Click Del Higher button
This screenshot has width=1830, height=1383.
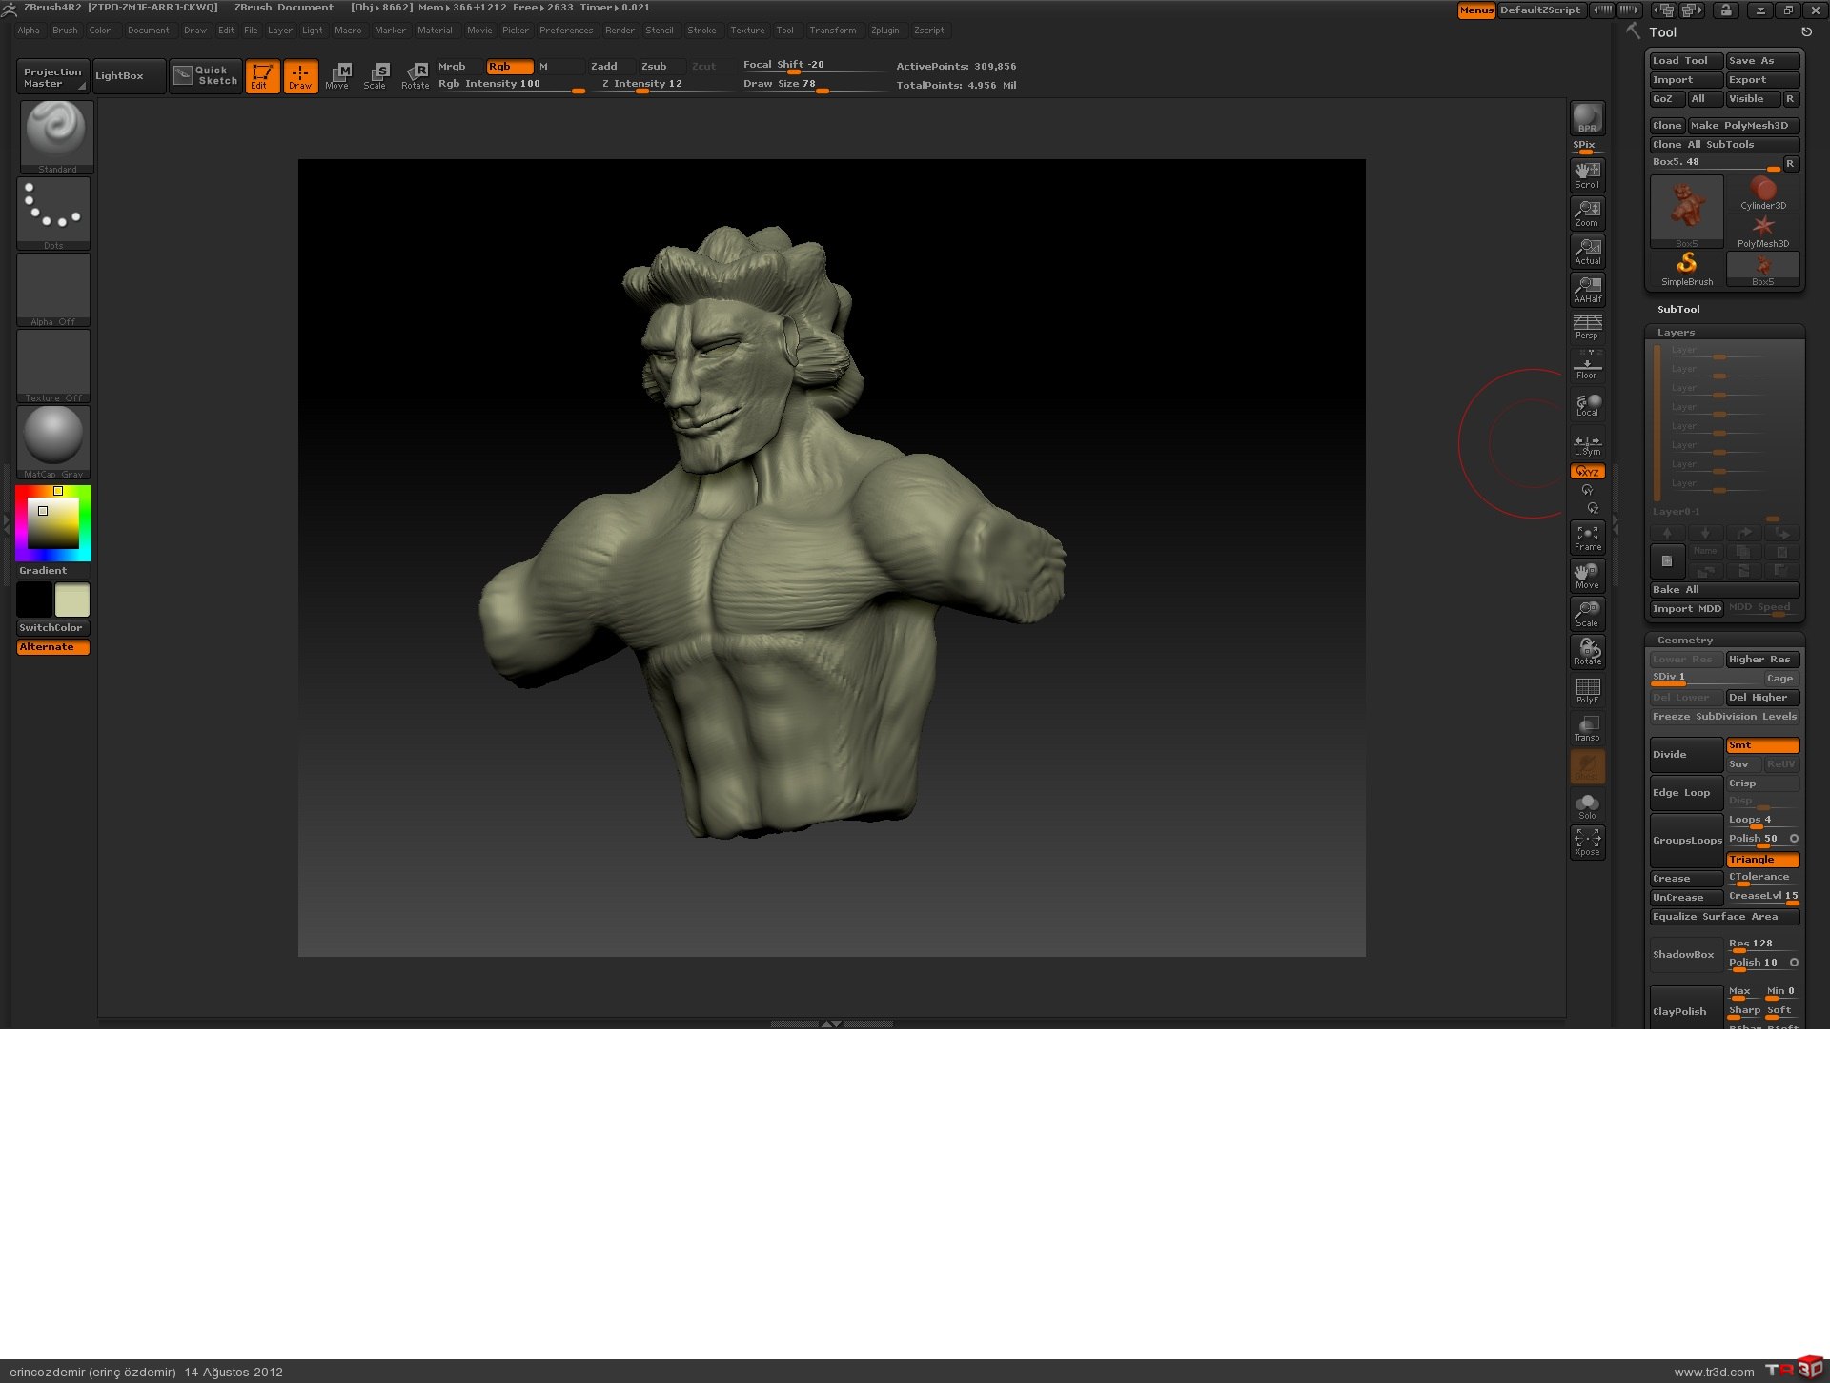pyautogui.click(x=1762, y=698)
